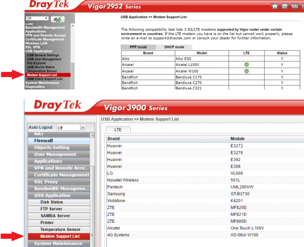Select the Novatel Wireless 551L row
The image size is (304, 247).
[205, 180]
